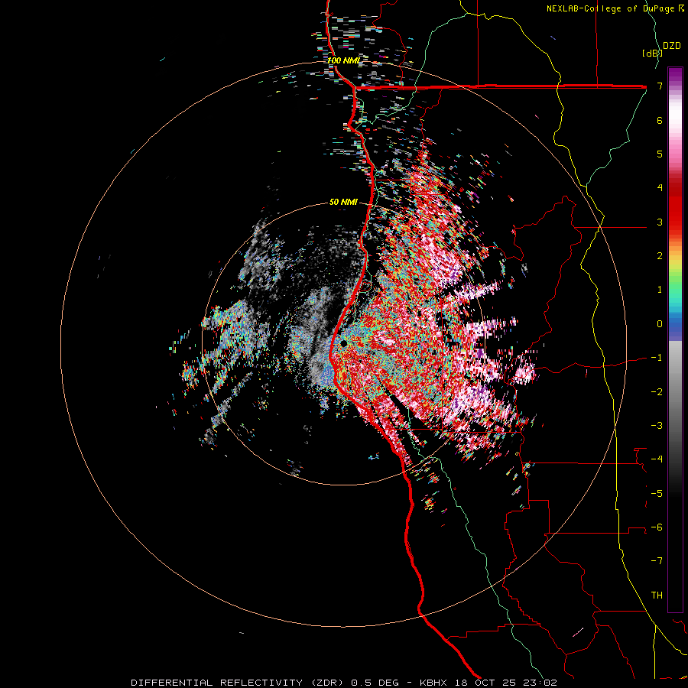Click the "-6" tick label on the scale
The width and height of the screenshot is (688, 688).
[x=657, y=527]
